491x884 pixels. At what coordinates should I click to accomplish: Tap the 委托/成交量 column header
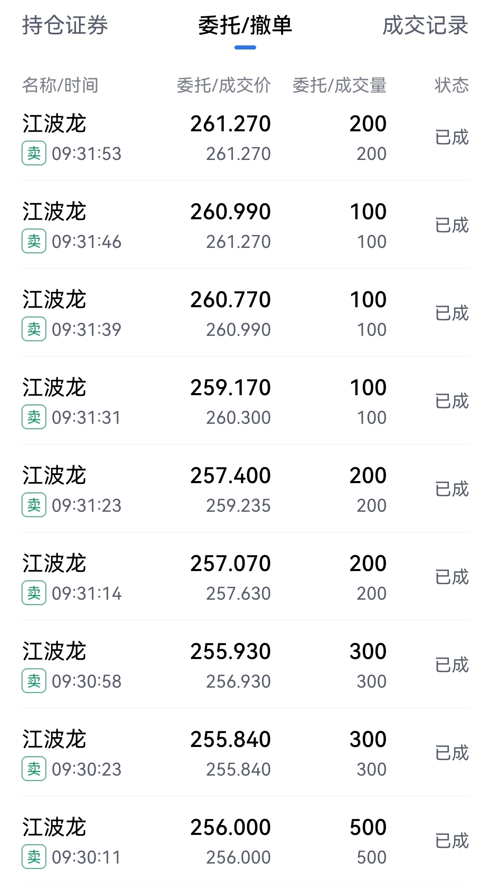coord(339,85)
